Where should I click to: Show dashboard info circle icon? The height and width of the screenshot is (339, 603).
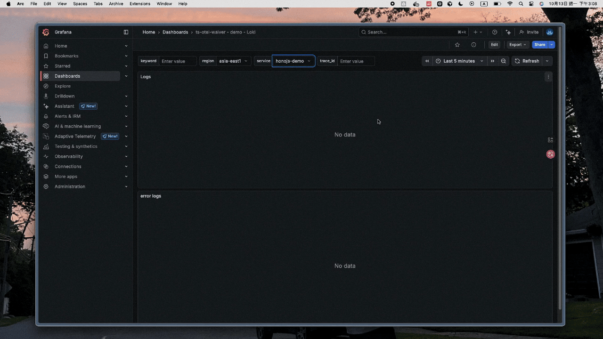pyautogui.click(x=473, y=45)
